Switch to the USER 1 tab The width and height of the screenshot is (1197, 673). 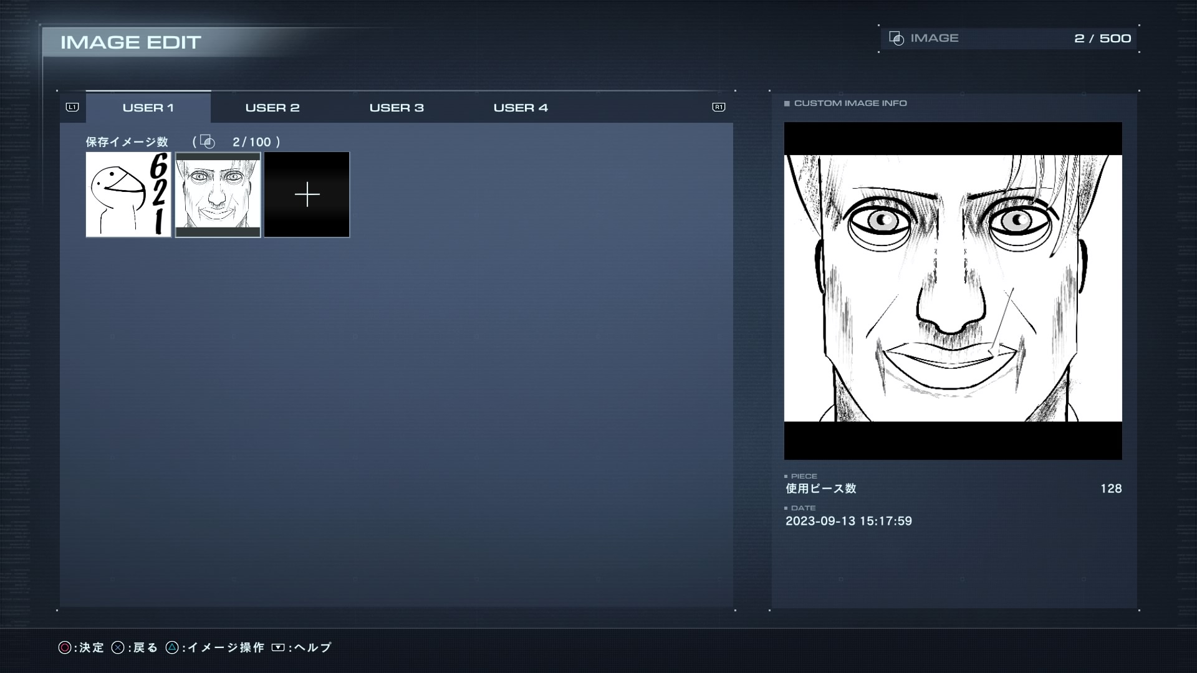click(x=148, y=108)
